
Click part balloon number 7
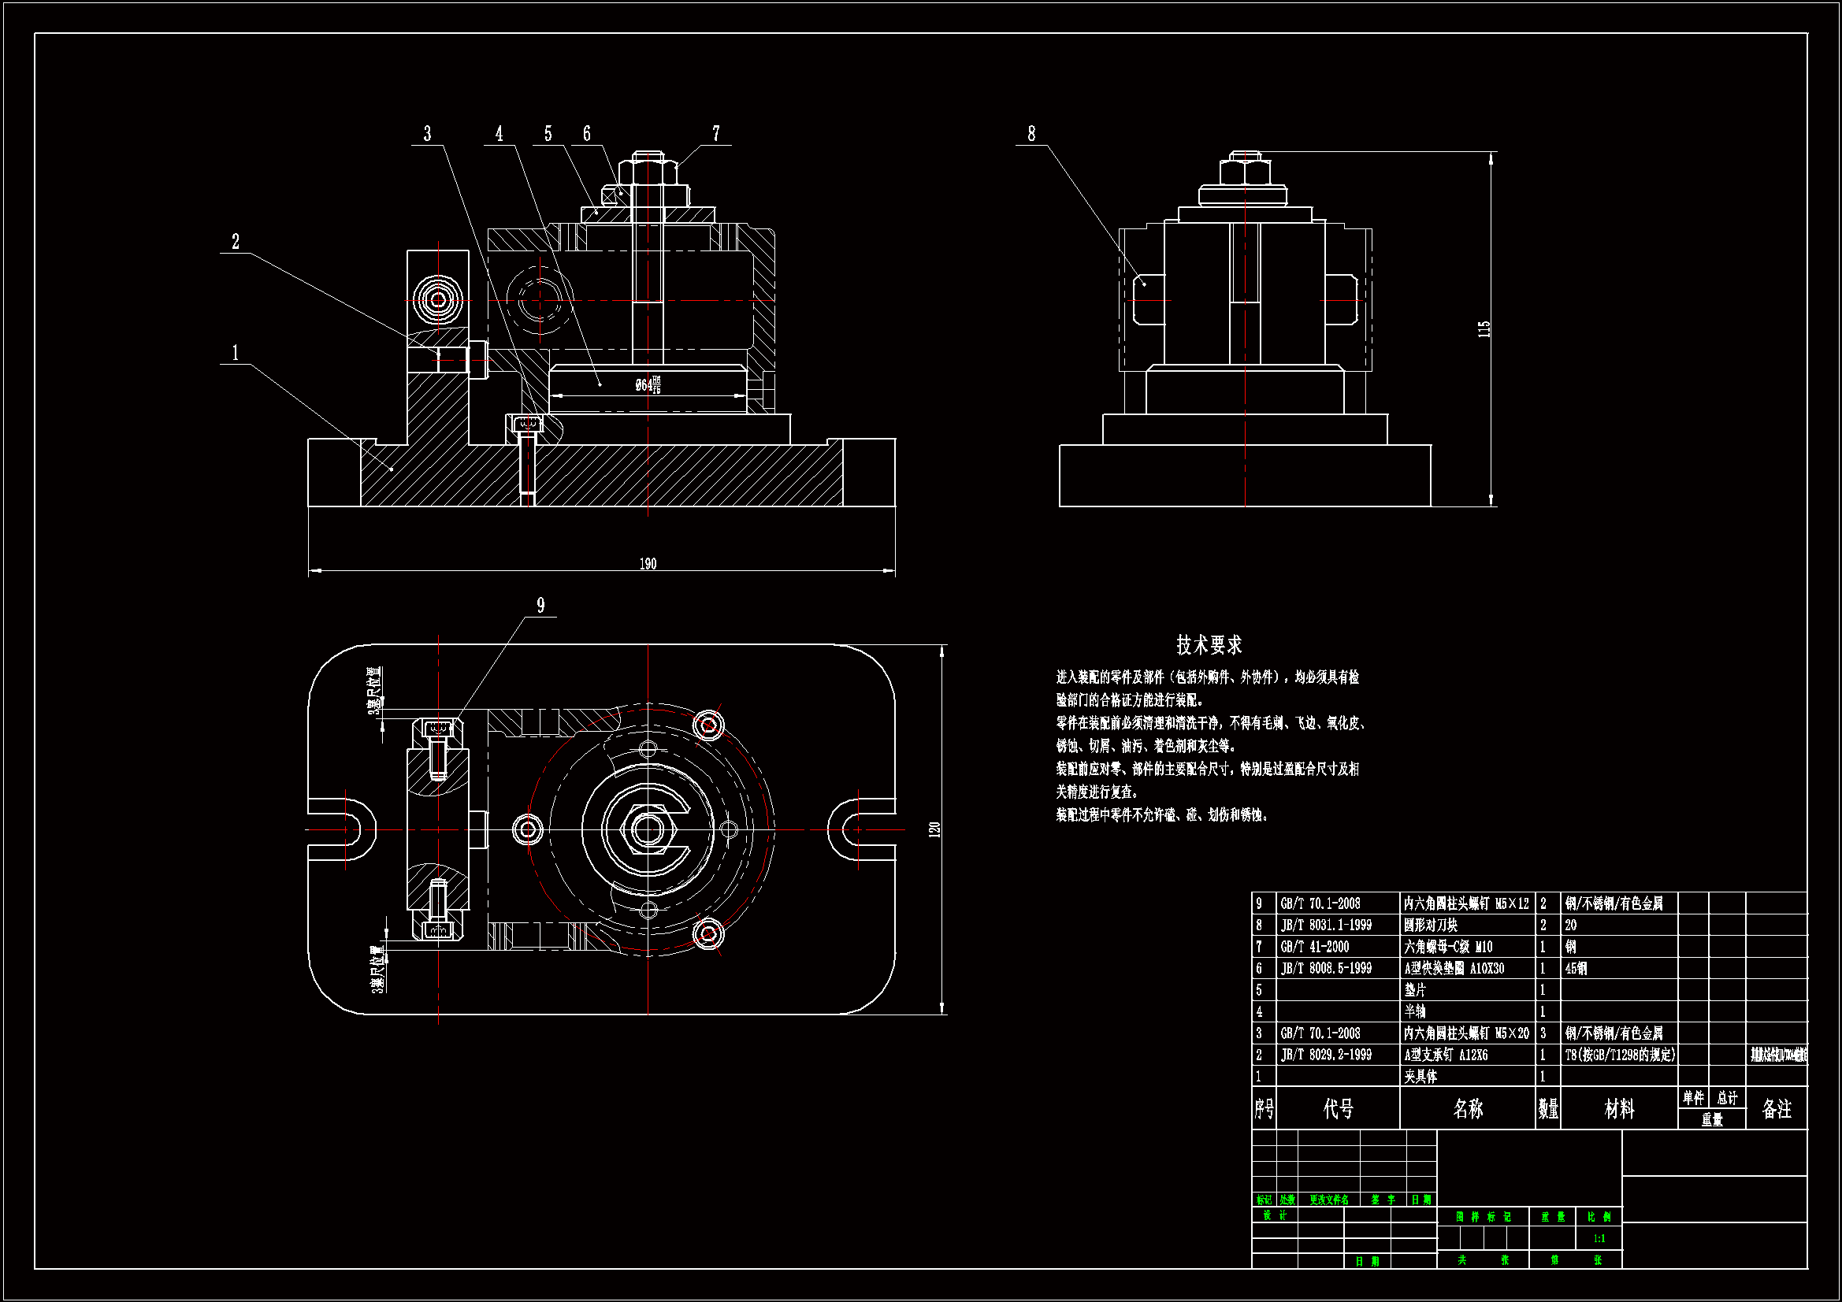pos(715,132)
